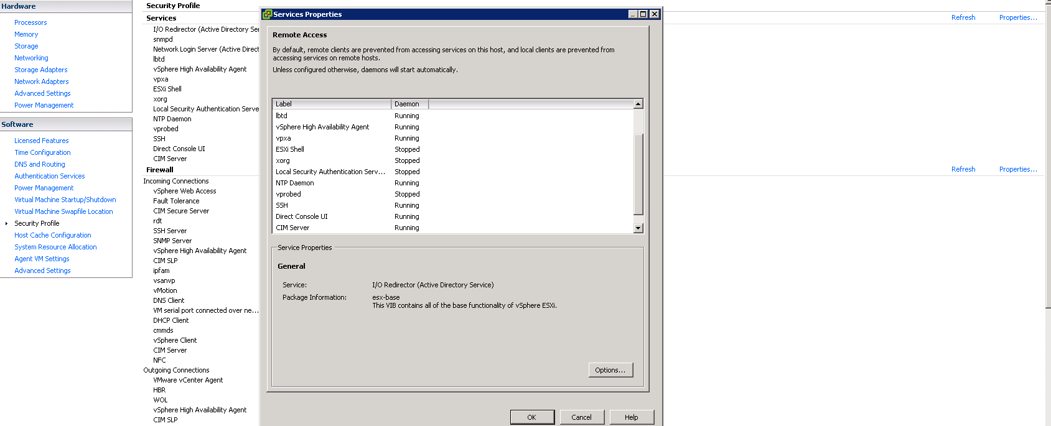Open the Networking configuration page
This screenshot has width=1051, height=426.
point(31,58)
